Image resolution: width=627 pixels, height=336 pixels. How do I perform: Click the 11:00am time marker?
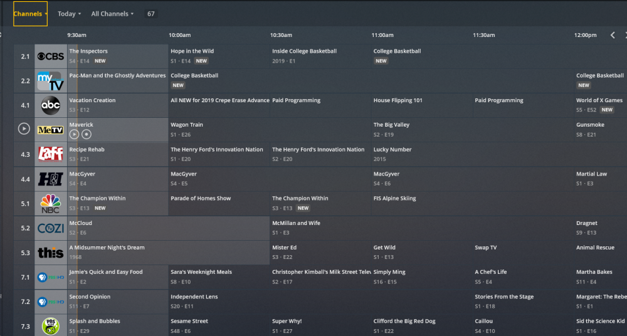382,35
